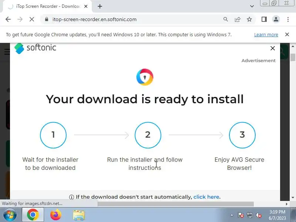This screenshot has width=296, height=222.
Task: Share this page icon
Action: pyautogui.click(x=238, y=19)
